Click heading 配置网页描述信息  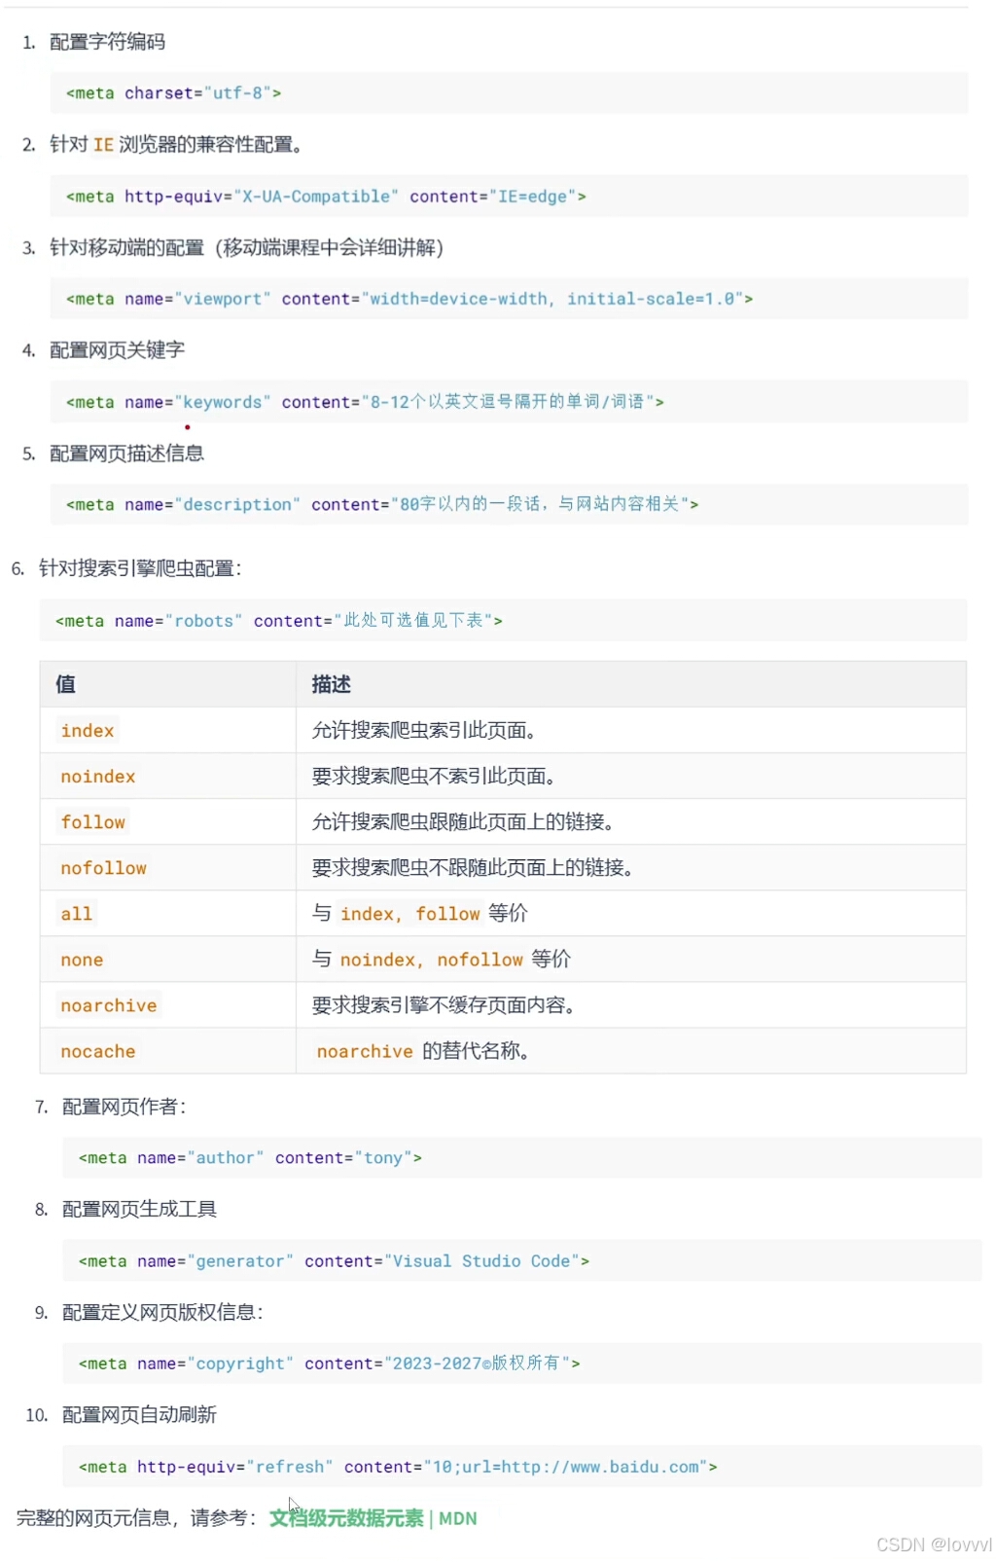(x=127, y=453)
